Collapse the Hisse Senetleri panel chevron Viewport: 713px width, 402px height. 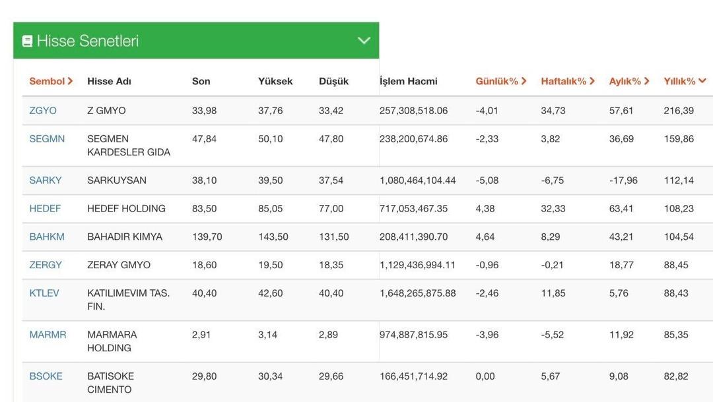click(x=364, y=40)
